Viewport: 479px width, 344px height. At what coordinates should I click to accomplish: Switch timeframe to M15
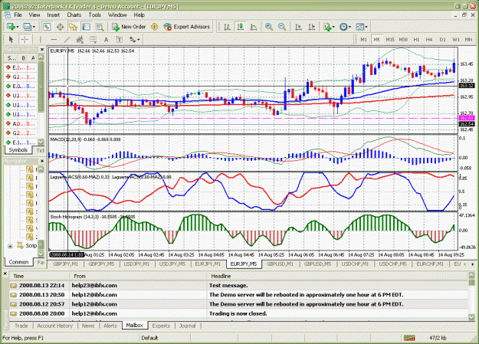point(390,39)
